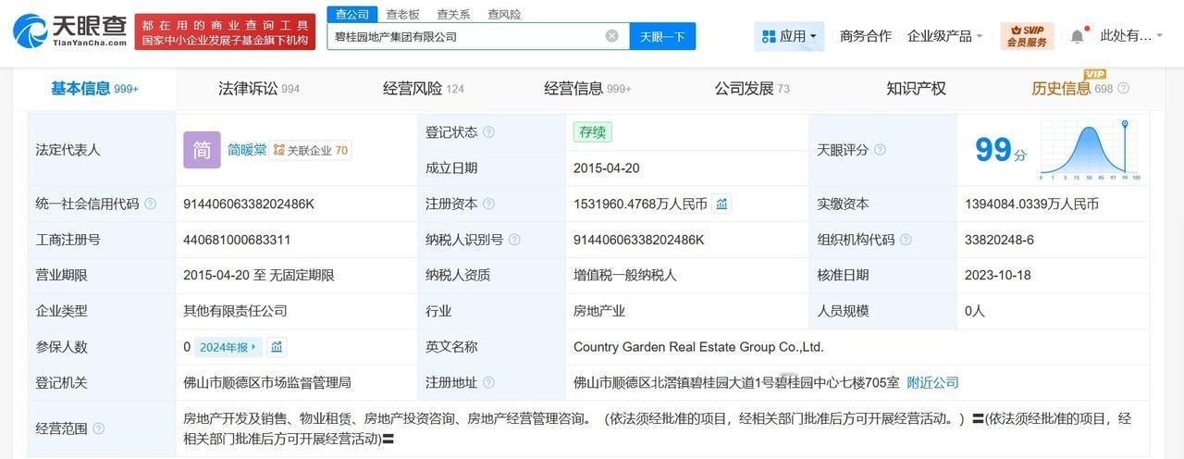Click the 99分 score value

[1001, 150]
